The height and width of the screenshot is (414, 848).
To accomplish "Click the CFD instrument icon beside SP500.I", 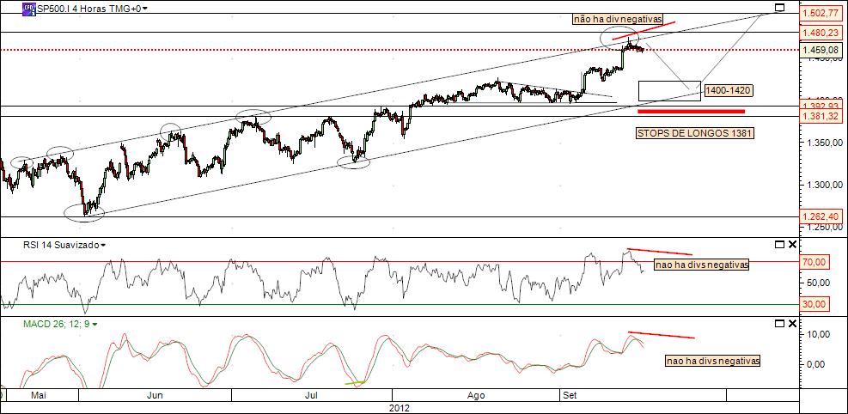I will coord(29,9).
